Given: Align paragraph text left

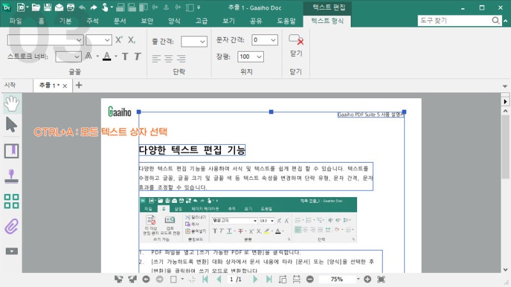Looking at the screenshot, I should point(156,59).
